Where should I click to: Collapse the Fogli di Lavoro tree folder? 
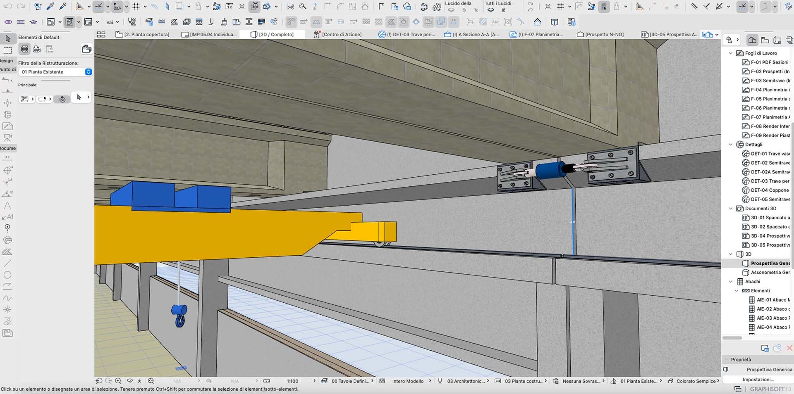731,53
